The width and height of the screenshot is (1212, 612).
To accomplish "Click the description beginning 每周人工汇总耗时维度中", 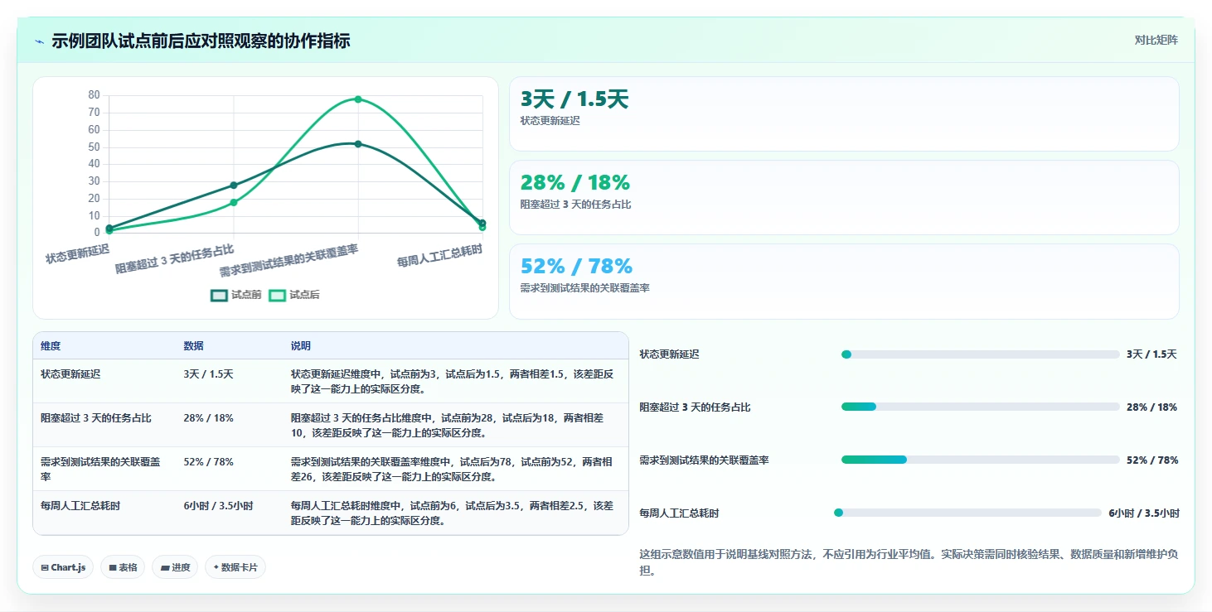I will pos(452,513).
